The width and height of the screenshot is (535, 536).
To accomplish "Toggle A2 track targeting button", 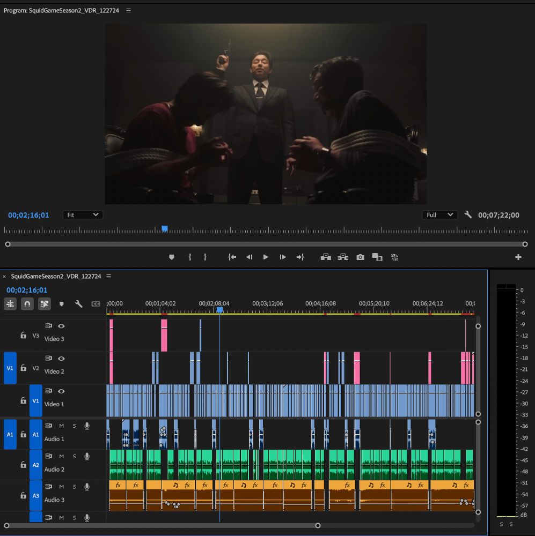I will pos(35,465).
